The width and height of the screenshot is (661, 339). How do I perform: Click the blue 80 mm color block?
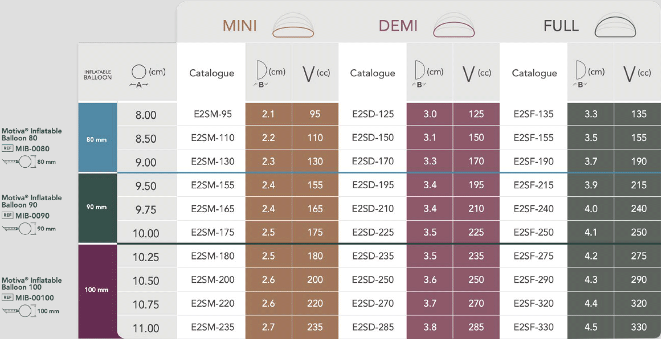(x=97, y=138)
